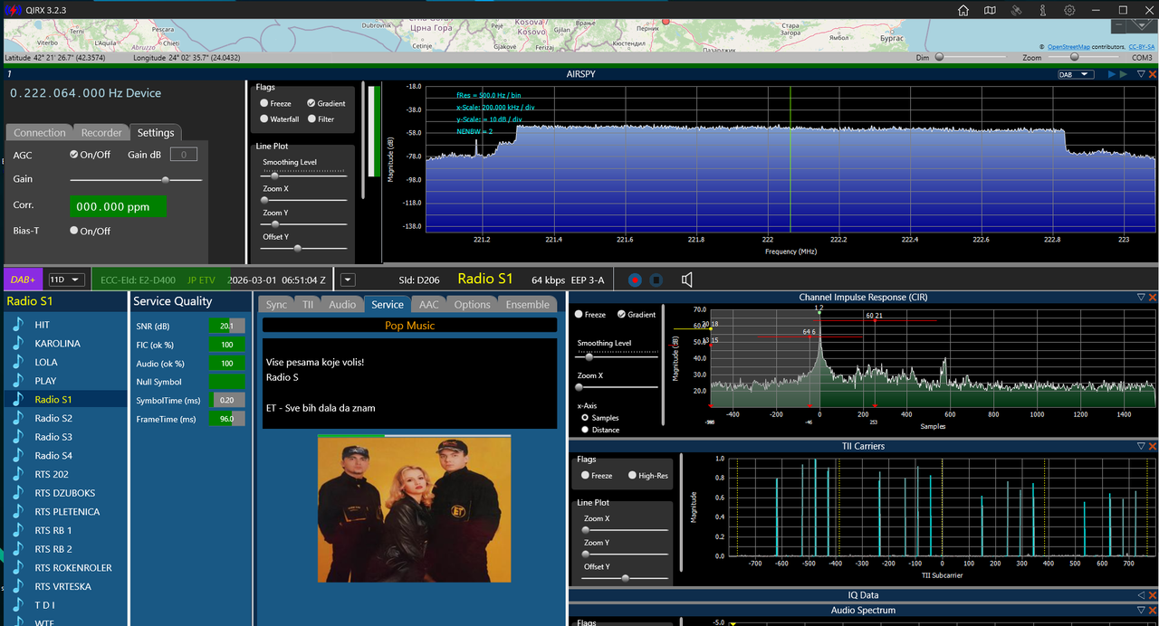Open the home icon in title bar
The image size is (1159, 626).
(x=963, y=11)
